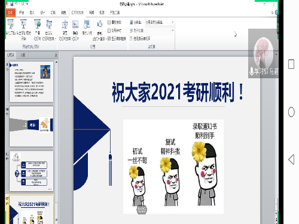Toggle Use Presenter View (使用演示者视图) checkbox
Viewport: 299px width, 224px height.
click(x=131, y=38)
